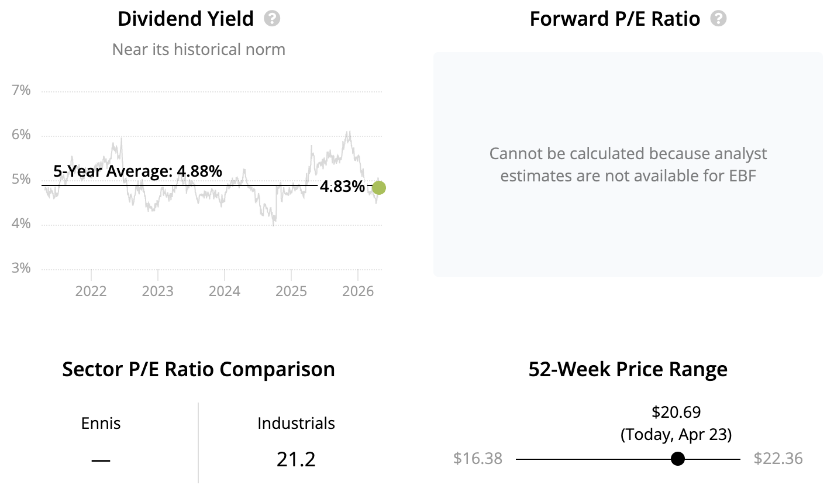Click the $22.36 52-week high value
This screenshot has width=827, height=495.
(x=778, y=458)
